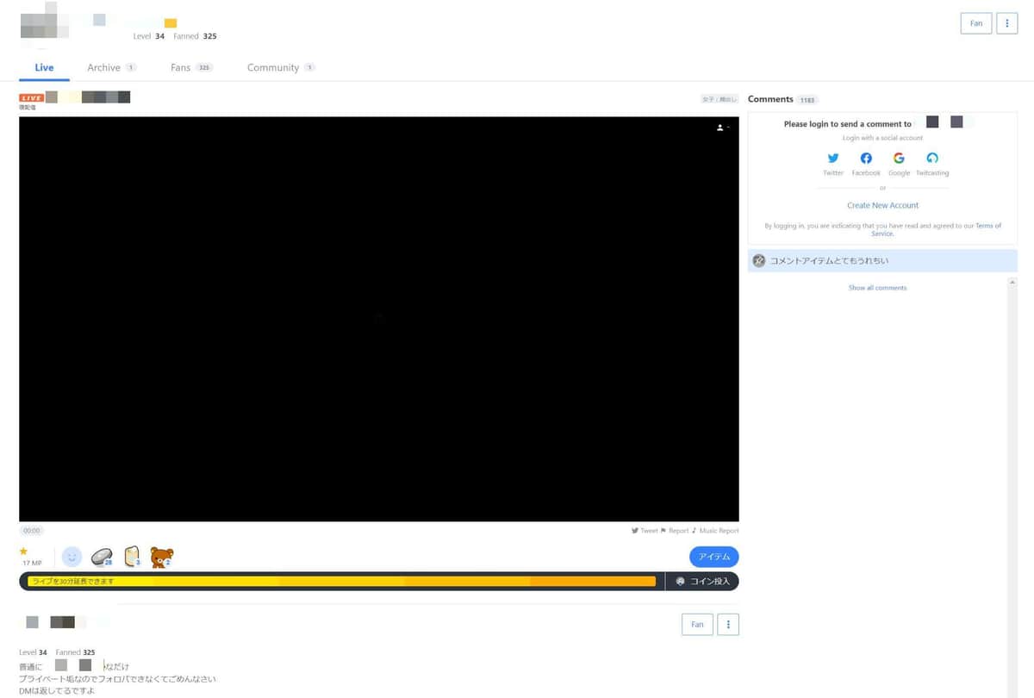Send the smiley face item

point(72,557)
